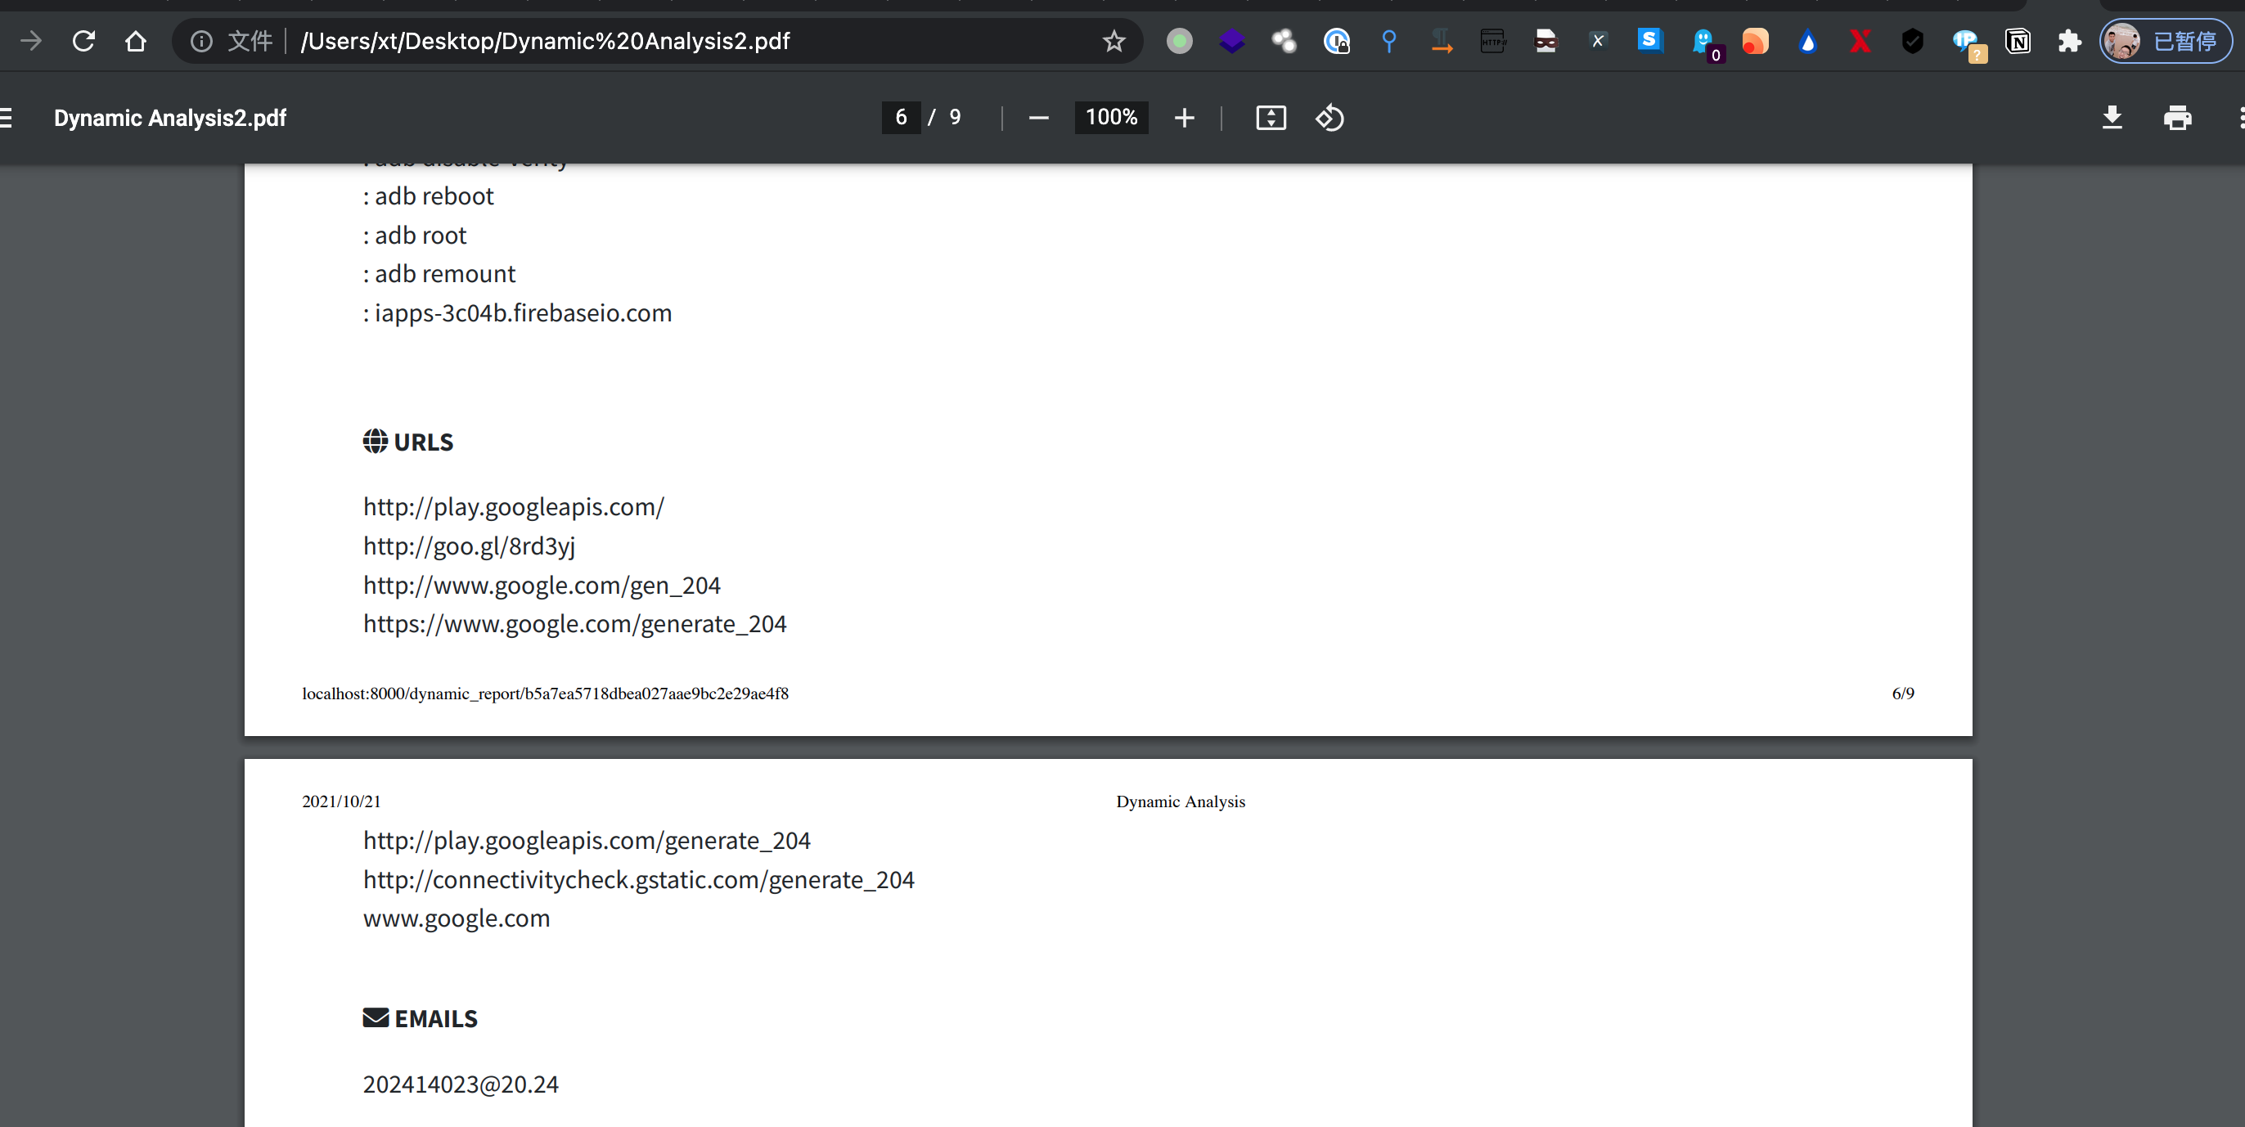The image size is (2245, 1127).
Task: Reload the PDF page
Action: tap(83, 41)
